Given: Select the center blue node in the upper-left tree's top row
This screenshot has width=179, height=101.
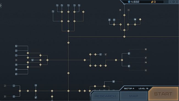Looking at the screenshot, I should [x=68, y=5].
